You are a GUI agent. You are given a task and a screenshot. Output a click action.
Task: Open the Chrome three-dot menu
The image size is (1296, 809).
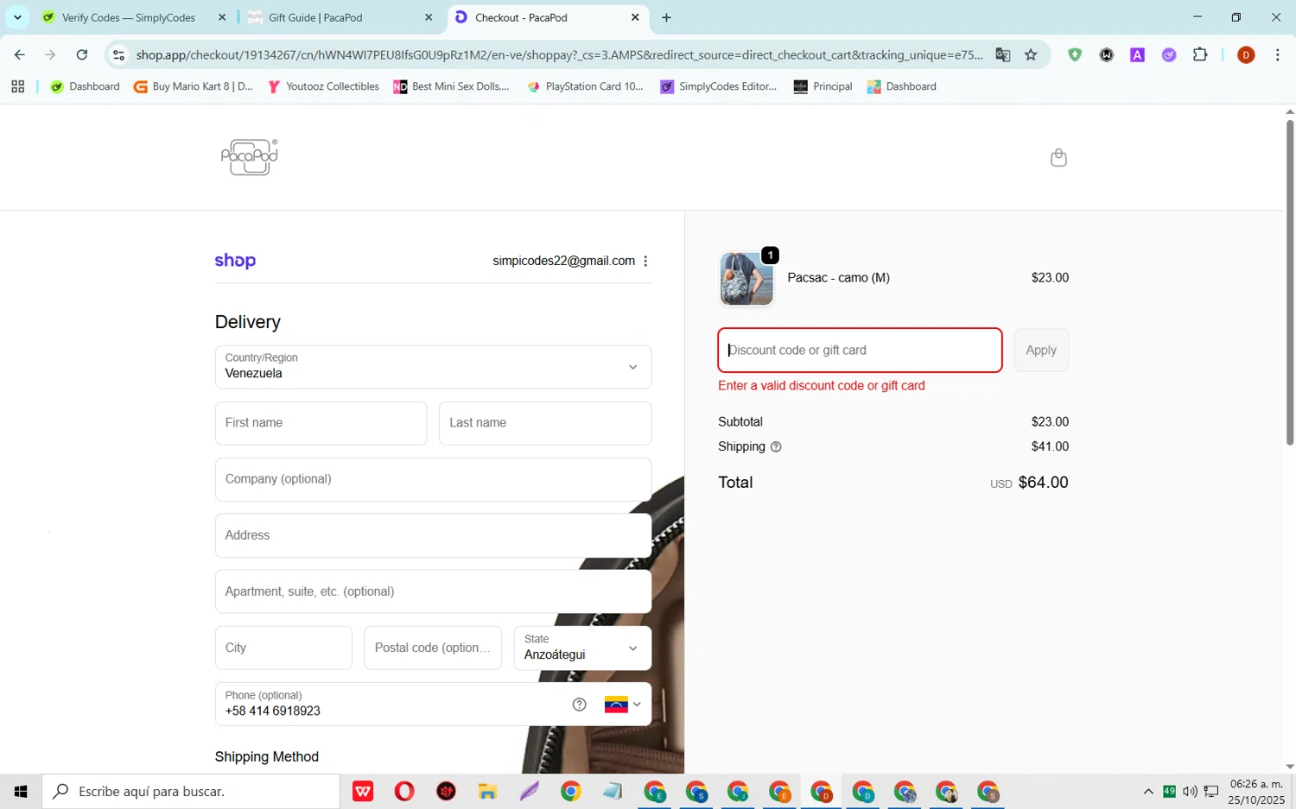point(1277,54)
